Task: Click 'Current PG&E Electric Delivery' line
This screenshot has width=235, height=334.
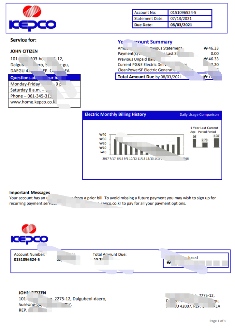Action: coord(168,64)
